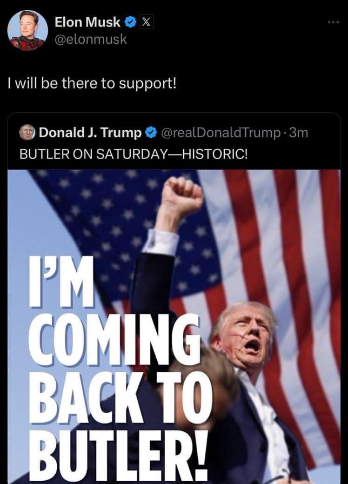Click the 3m timestamp on quoted post
The image size is (348, 484).
pos(299,133)
